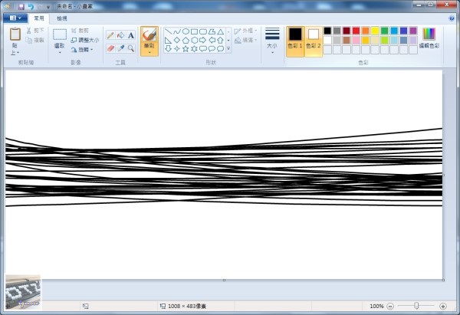Choose the Curve shape

(x=177, y=31)
